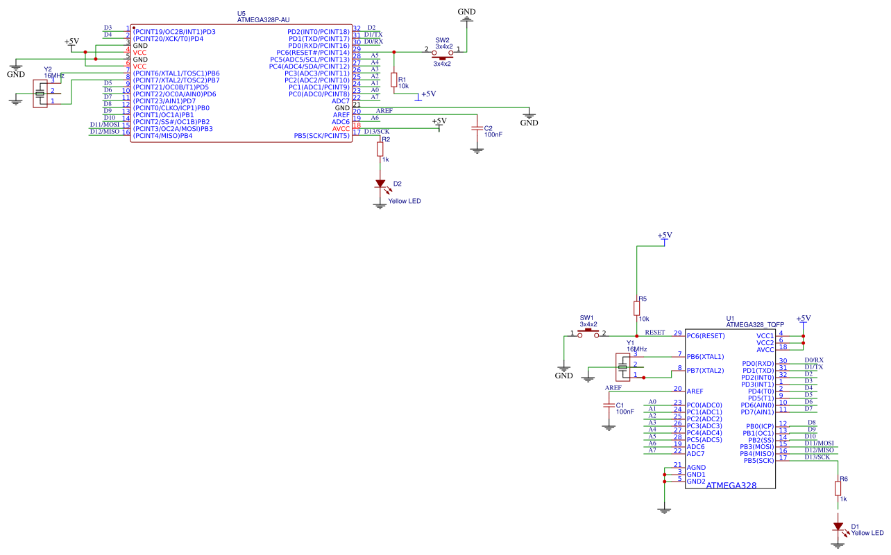Click the "Yellow LED" text under D2
Screen dimensions: 891x555
point(405,201)
